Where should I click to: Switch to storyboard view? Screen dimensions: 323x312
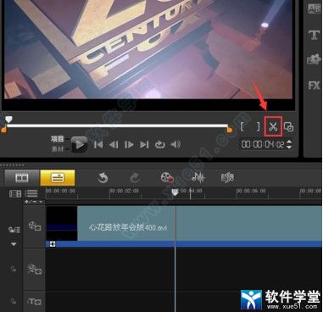[x=22, y=178]
